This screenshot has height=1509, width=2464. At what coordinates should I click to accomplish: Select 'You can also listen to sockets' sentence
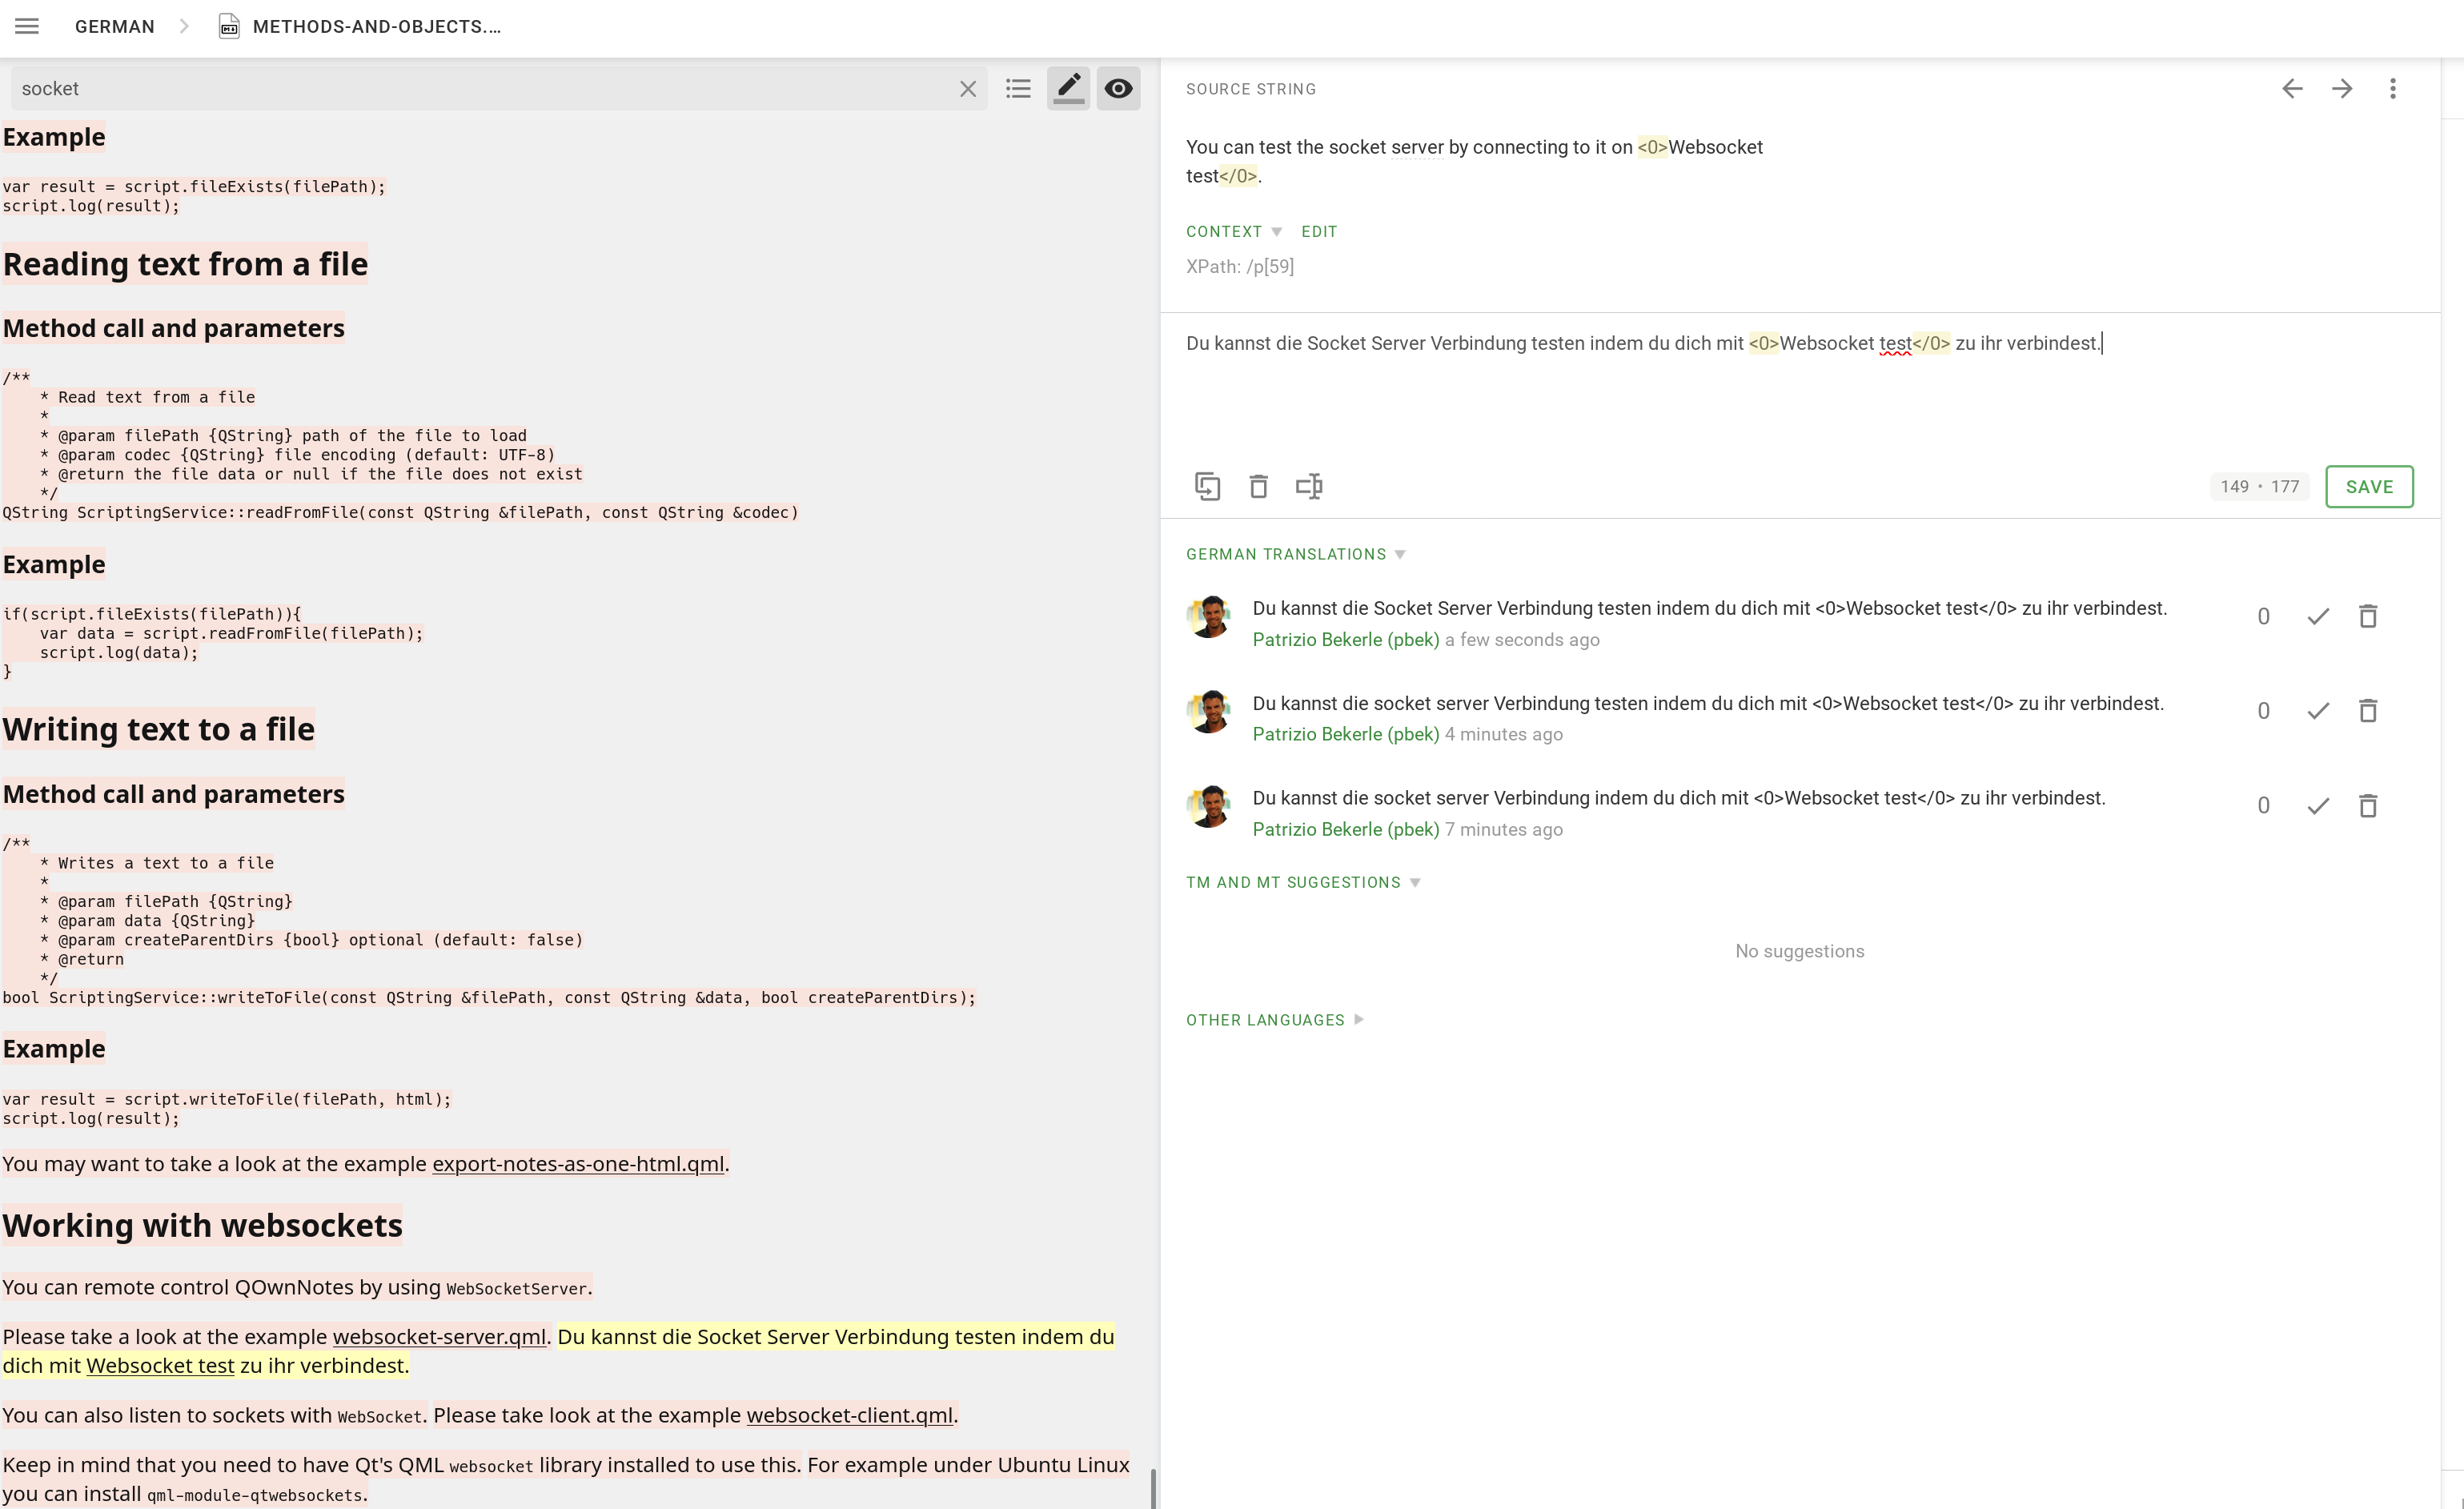coord(215,1416)
